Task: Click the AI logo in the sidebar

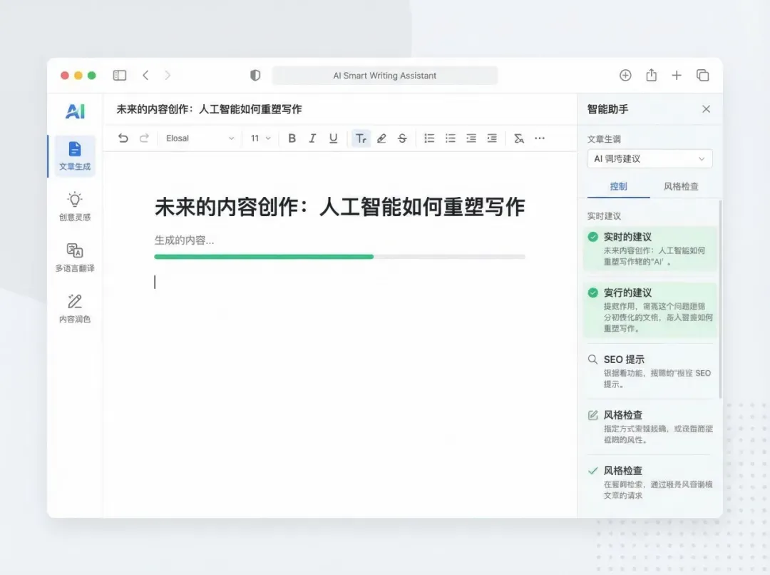Action: pos(75,111)
